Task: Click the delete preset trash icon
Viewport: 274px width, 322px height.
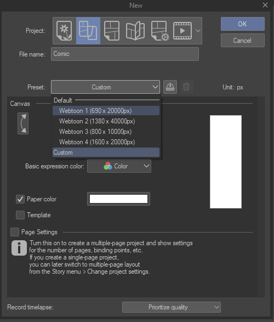Action: click(186, 87)
